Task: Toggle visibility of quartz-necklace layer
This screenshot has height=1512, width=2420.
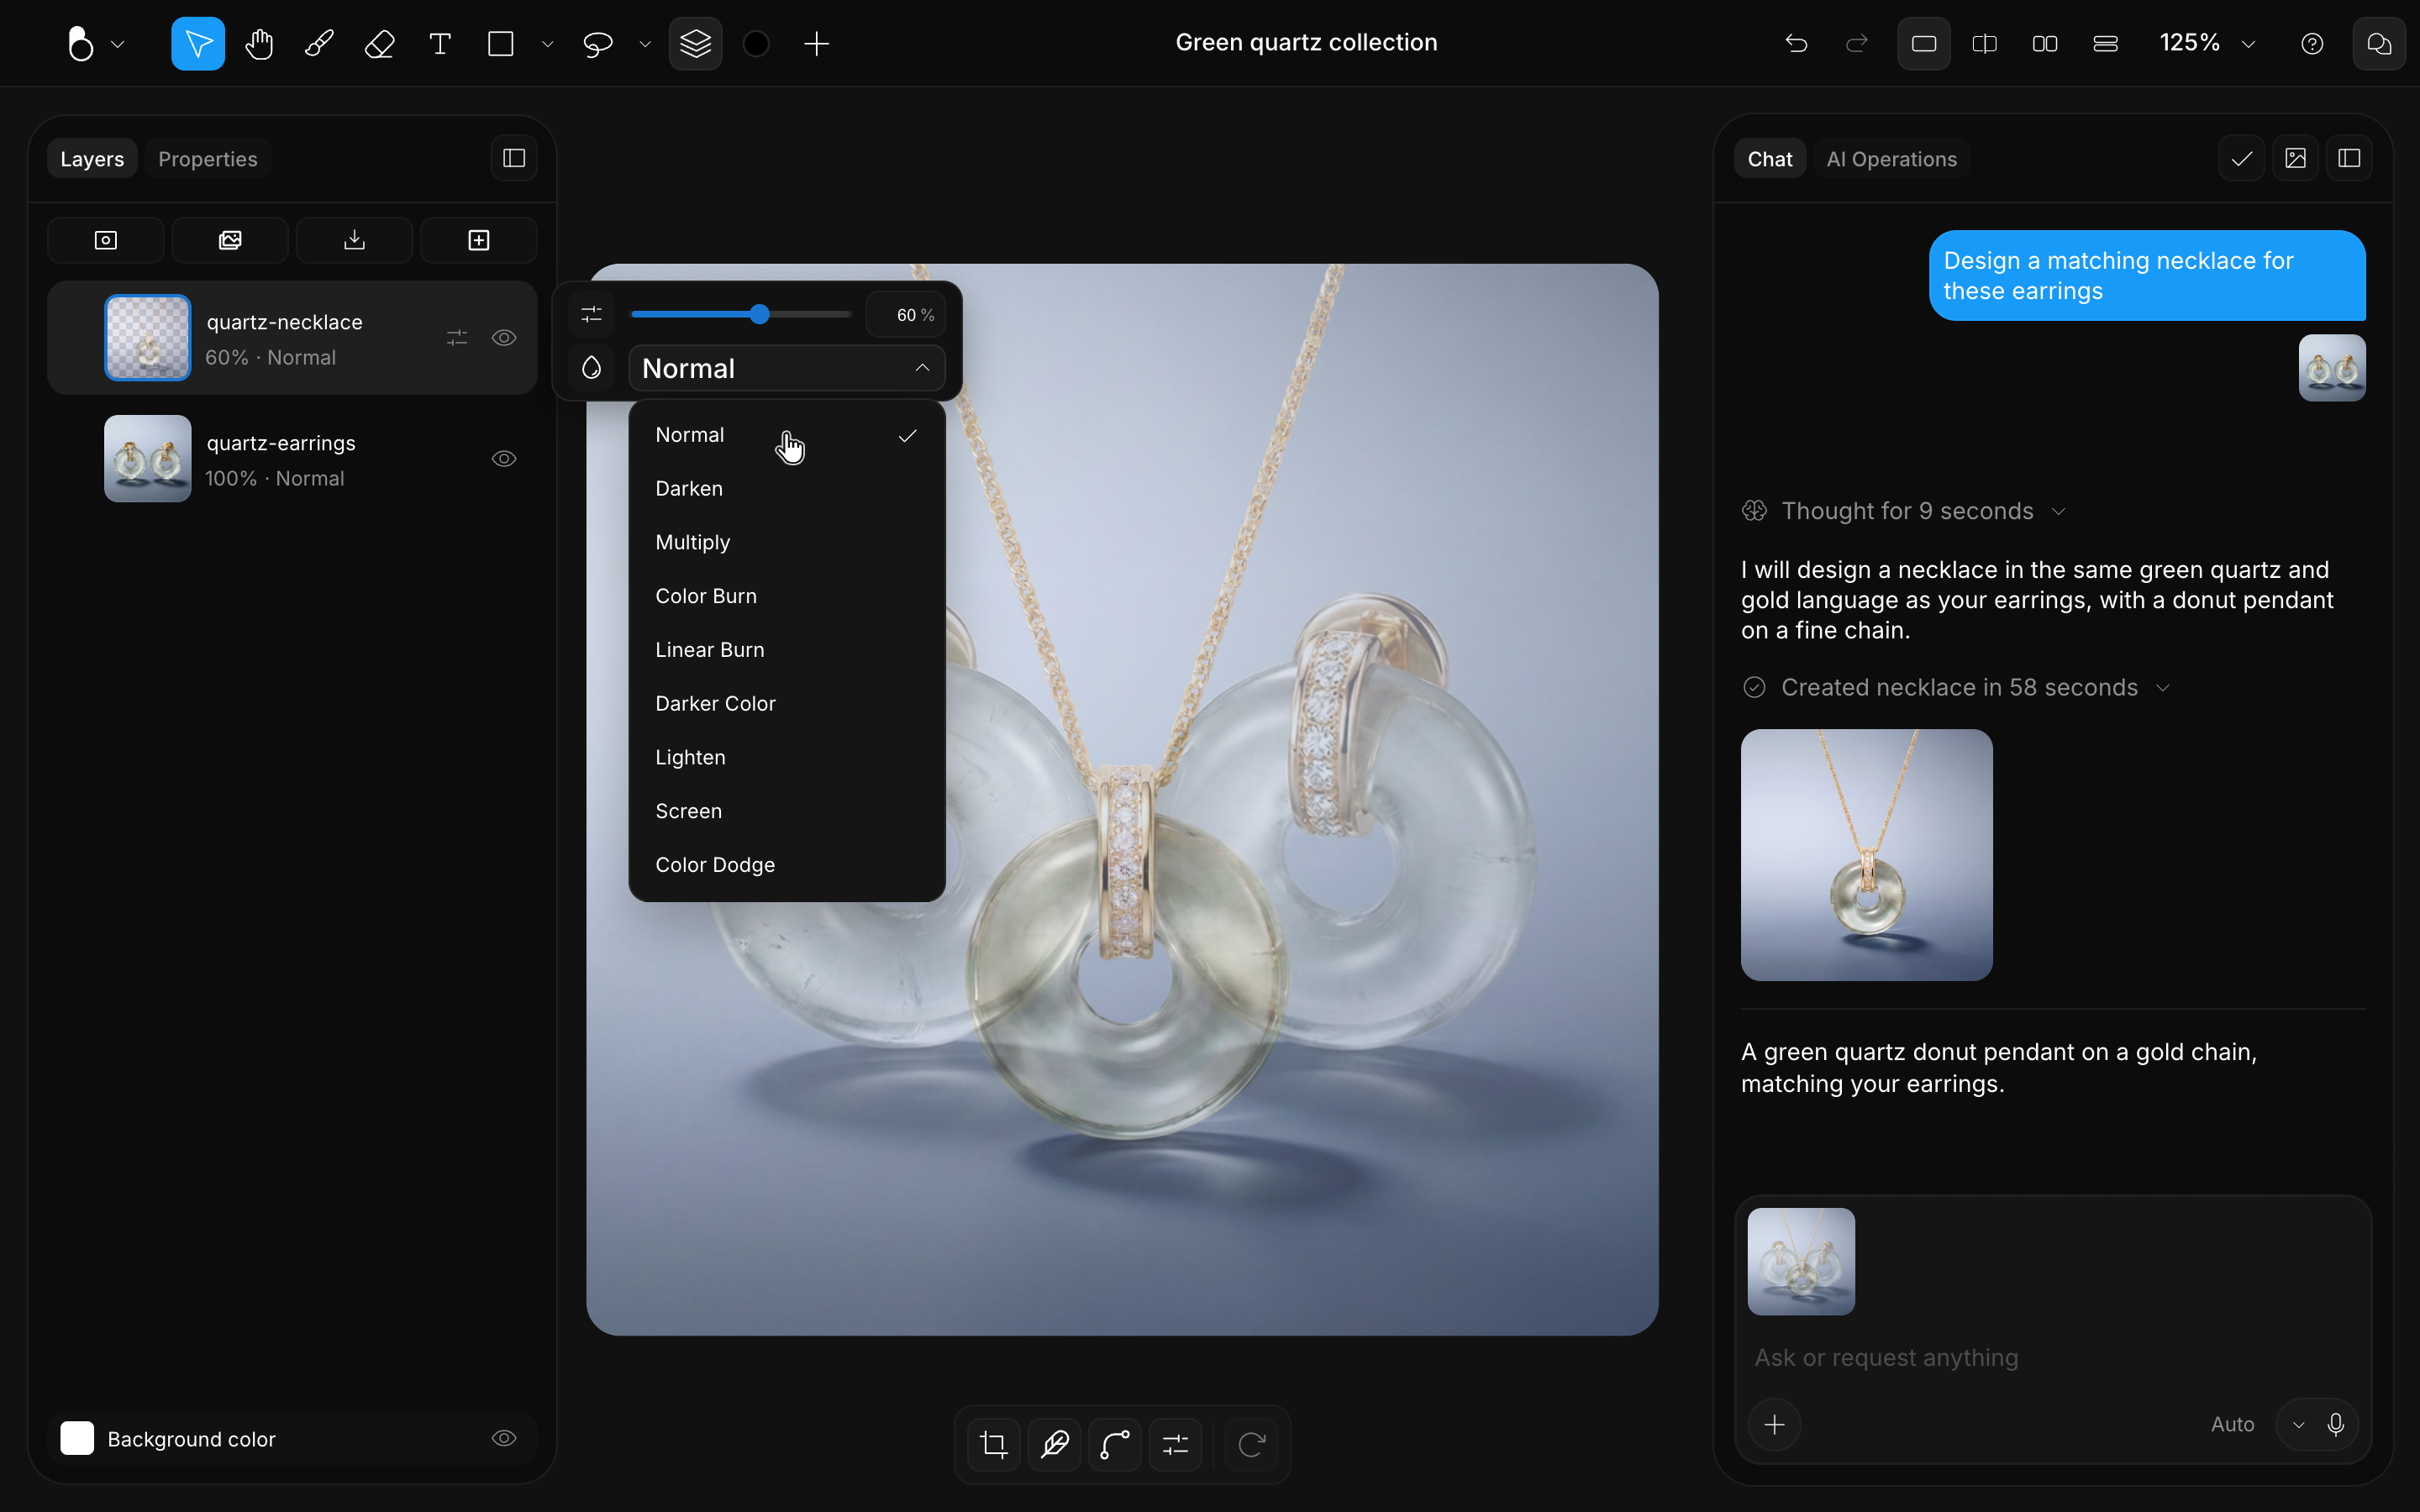Action: [x=504, y=338]
